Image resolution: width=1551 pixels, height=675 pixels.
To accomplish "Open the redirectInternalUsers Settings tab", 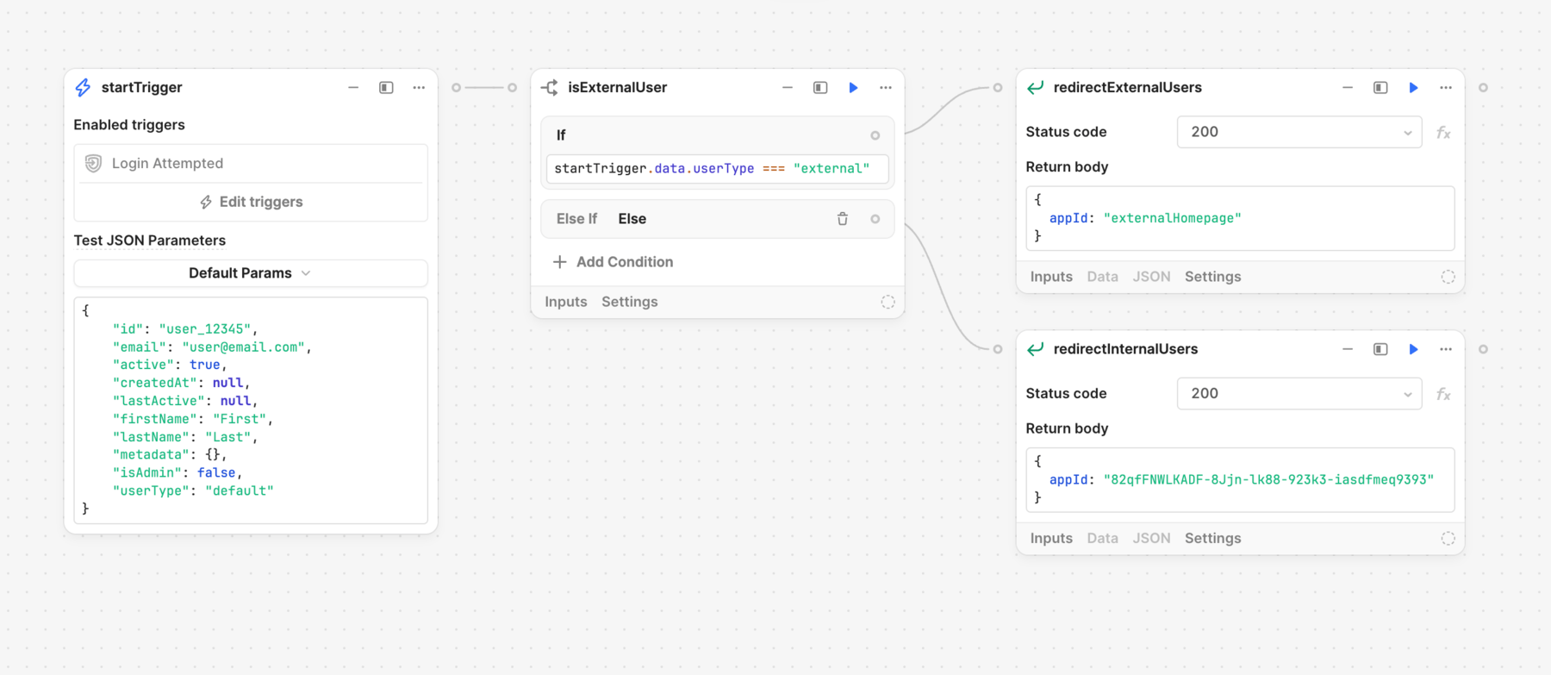I will click(x=1213, y=538).
